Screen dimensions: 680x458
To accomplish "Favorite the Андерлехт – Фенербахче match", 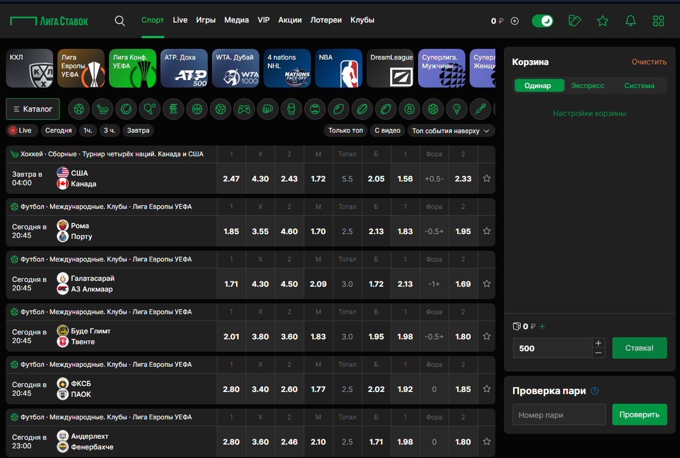I will click(x=487, y=441).
